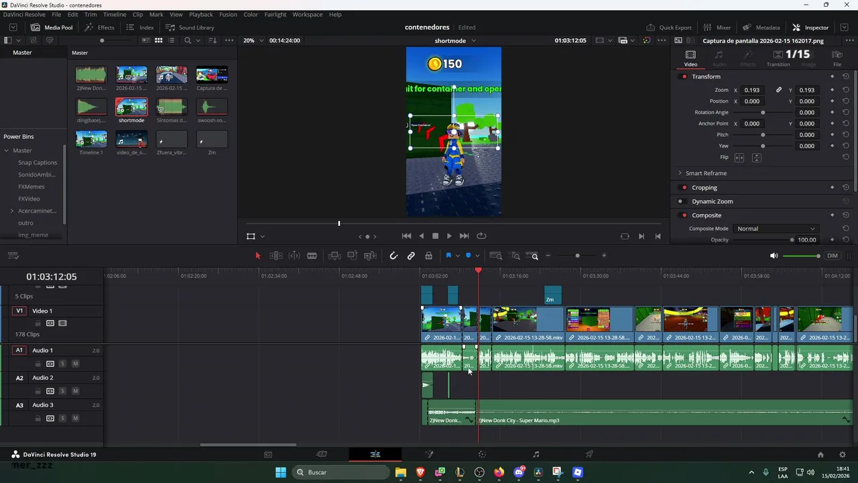The width and height of the screenshot is (858, 483).
Task: Toggle Linked Selection chain icon
Action: pyautogui.click(x=411, y=256)
